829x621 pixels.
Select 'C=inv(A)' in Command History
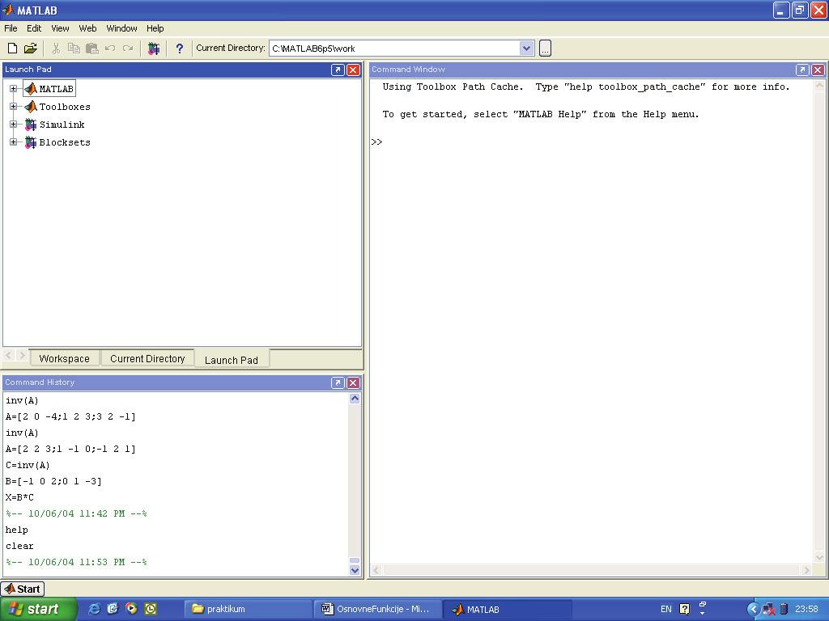click(28, 465)
